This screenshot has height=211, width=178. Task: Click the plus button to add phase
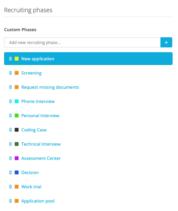coord(166,42)
